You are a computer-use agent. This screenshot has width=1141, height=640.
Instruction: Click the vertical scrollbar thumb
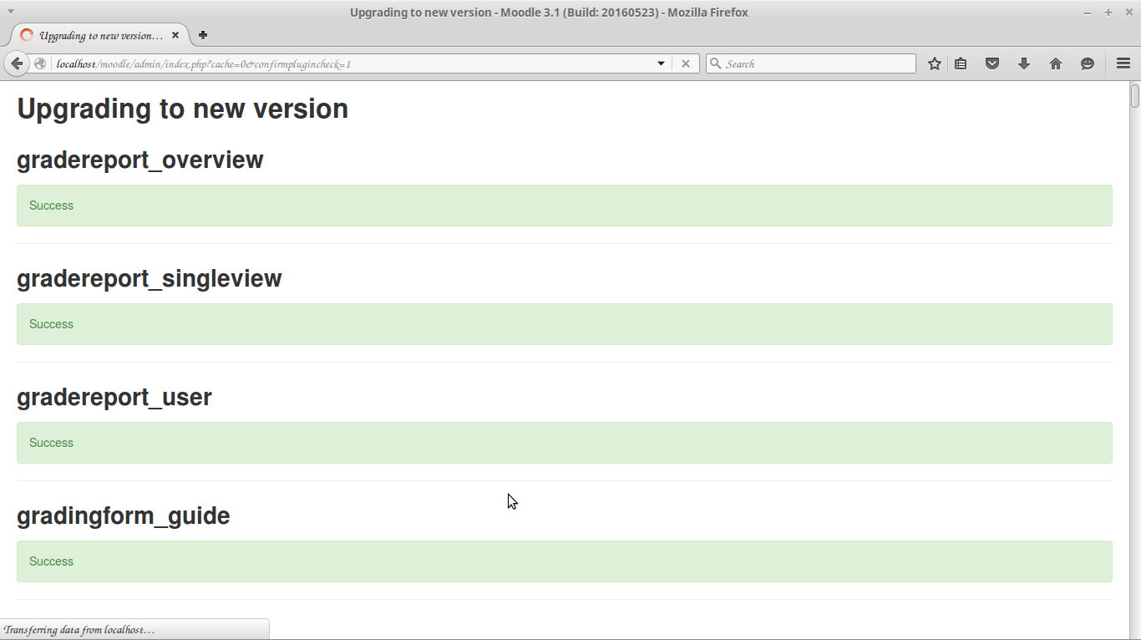(1135, 96)
